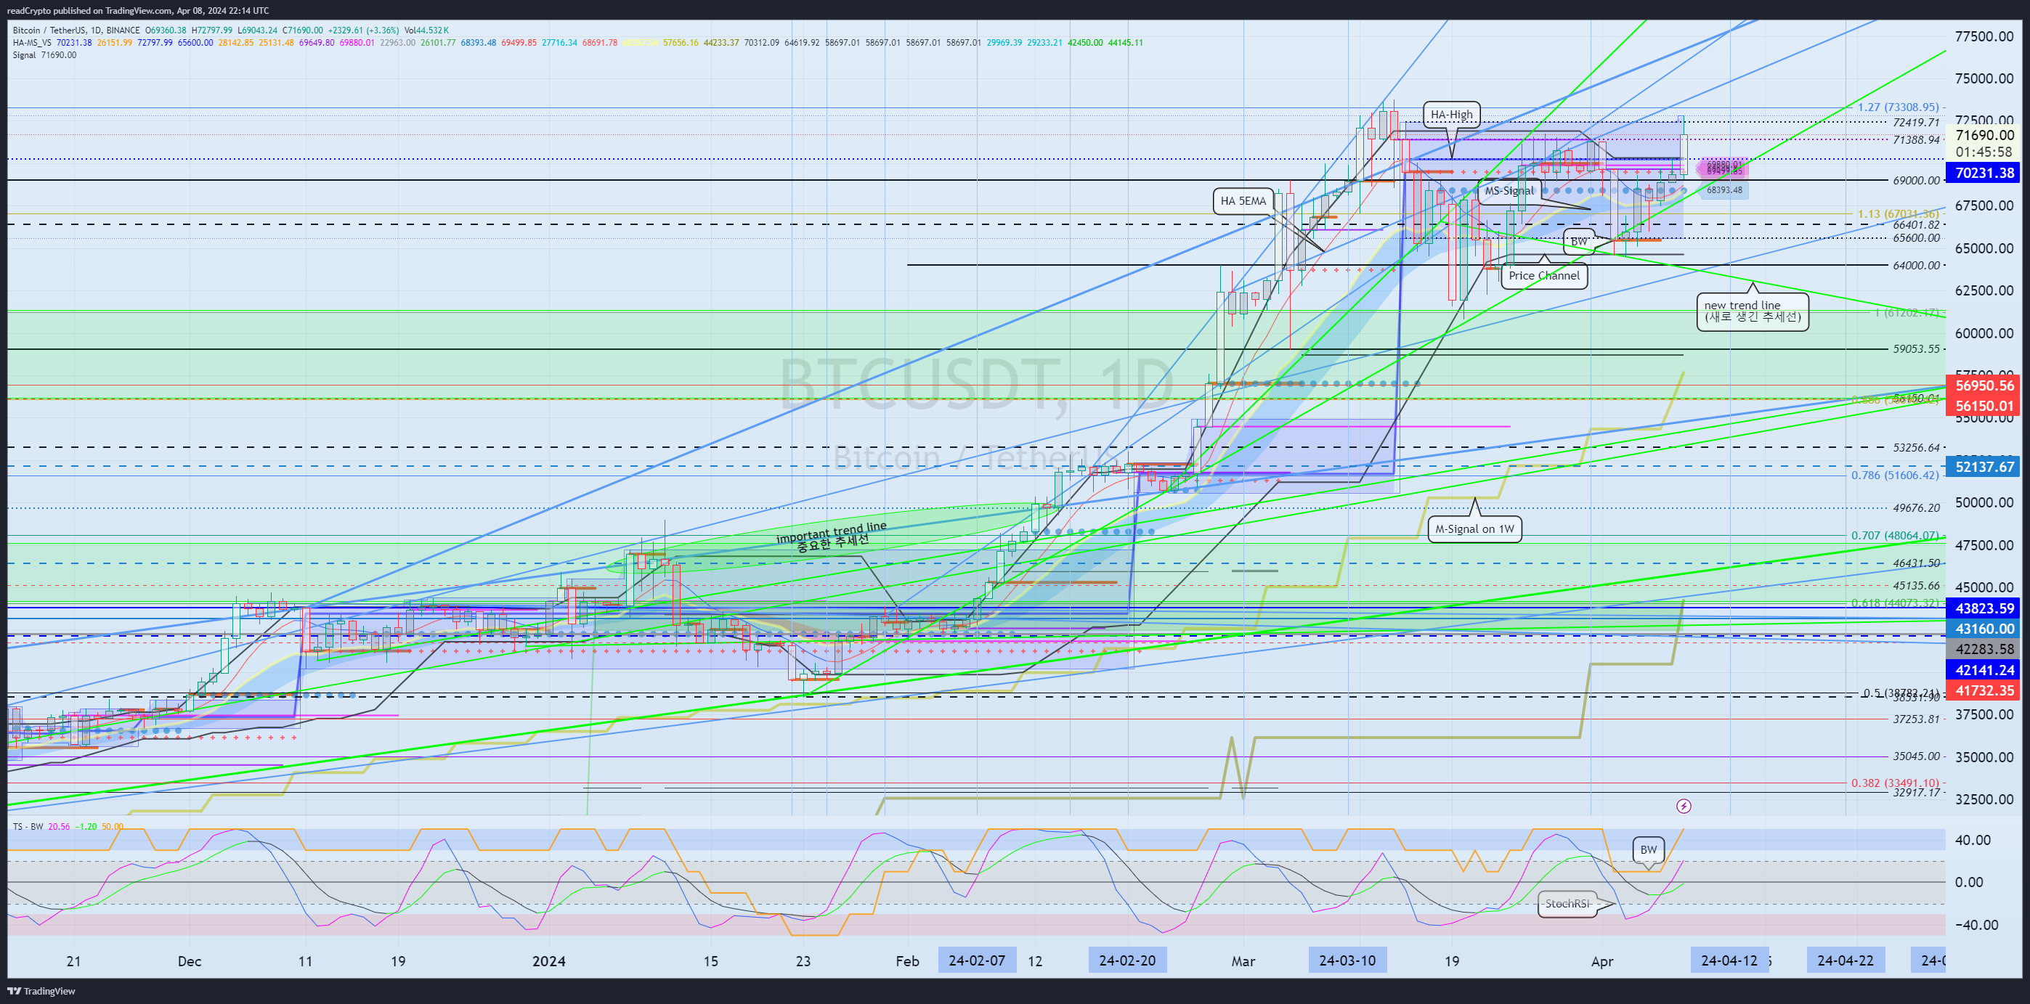Click the new trend line annotation callout
This screenshot has width=2030, height=1004.
pos(1753,311)
